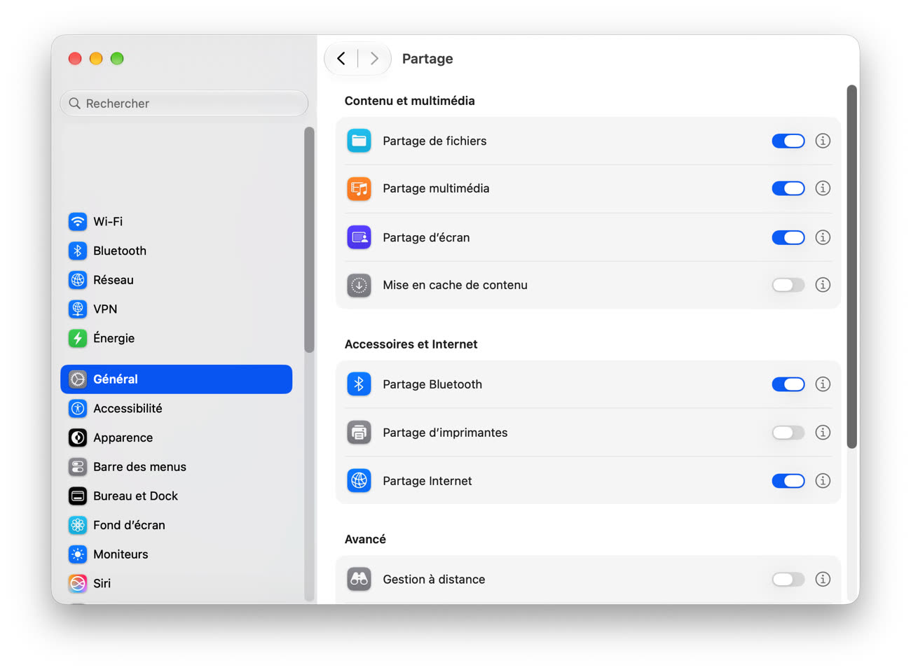Go back with the left chevron
Image resolution: width=911 pixels, height=672 pixels.
click(341, 59)
